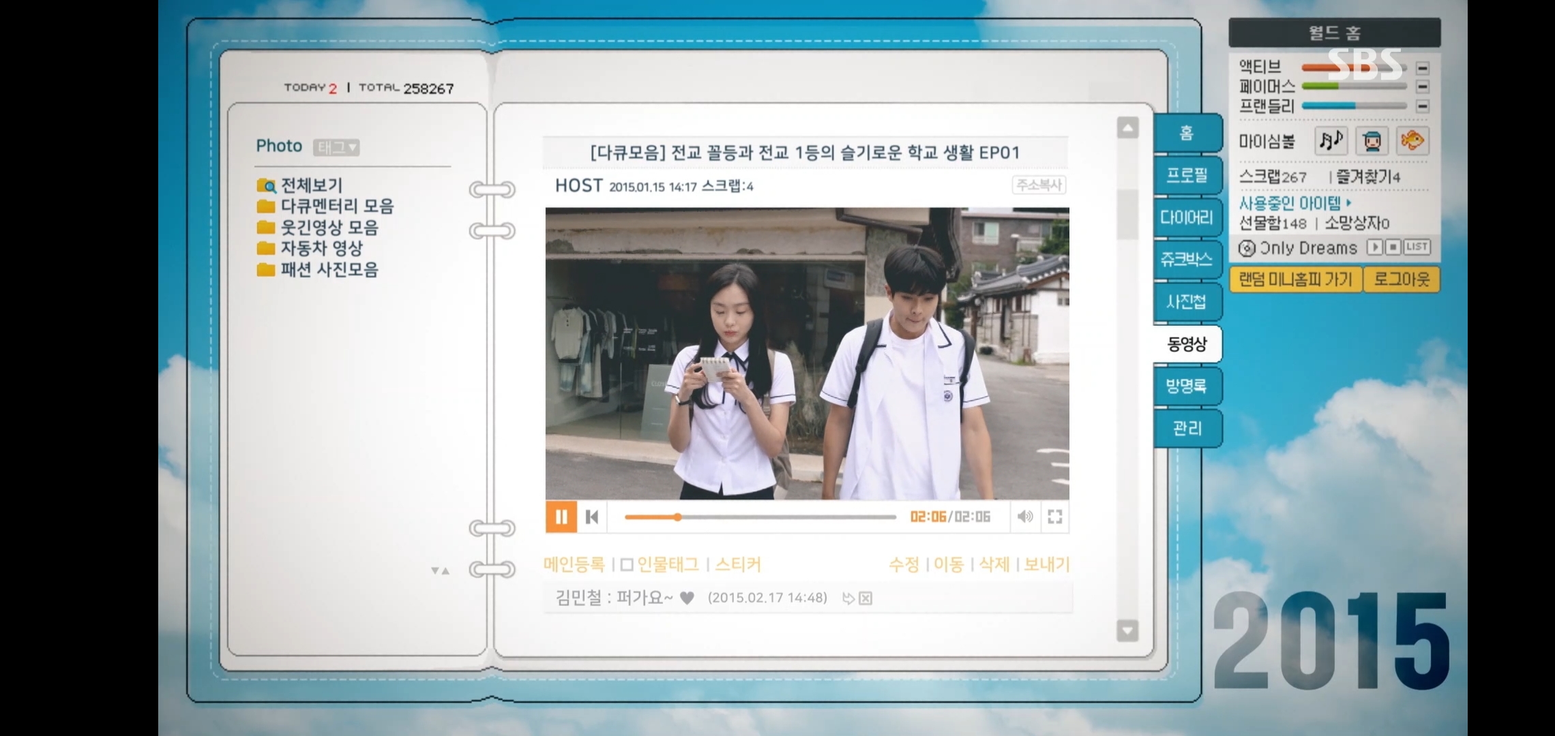Click the avatar character symbol icon
The width and height of the screenshot is (1555, 736).
pos(1371,141)
